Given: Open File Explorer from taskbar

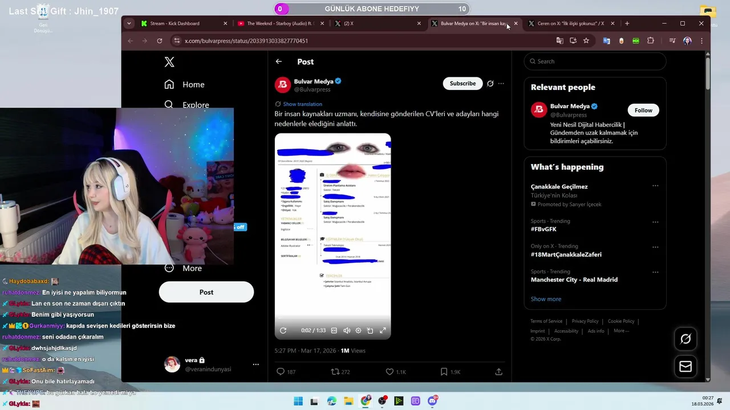Looking at the screenshot, I should click(348, 401).
